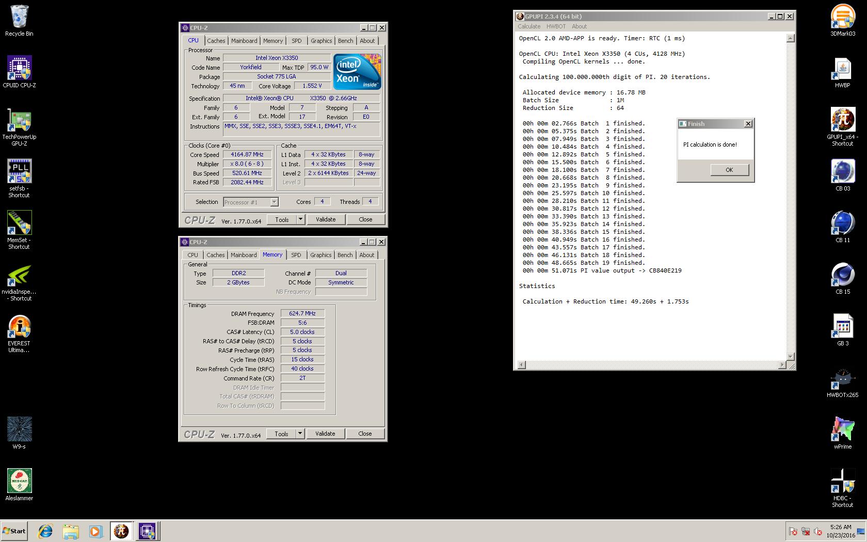Click the Core Speed value field
Viewport: 867px width, 542px height.
click(x=247, y=154)
